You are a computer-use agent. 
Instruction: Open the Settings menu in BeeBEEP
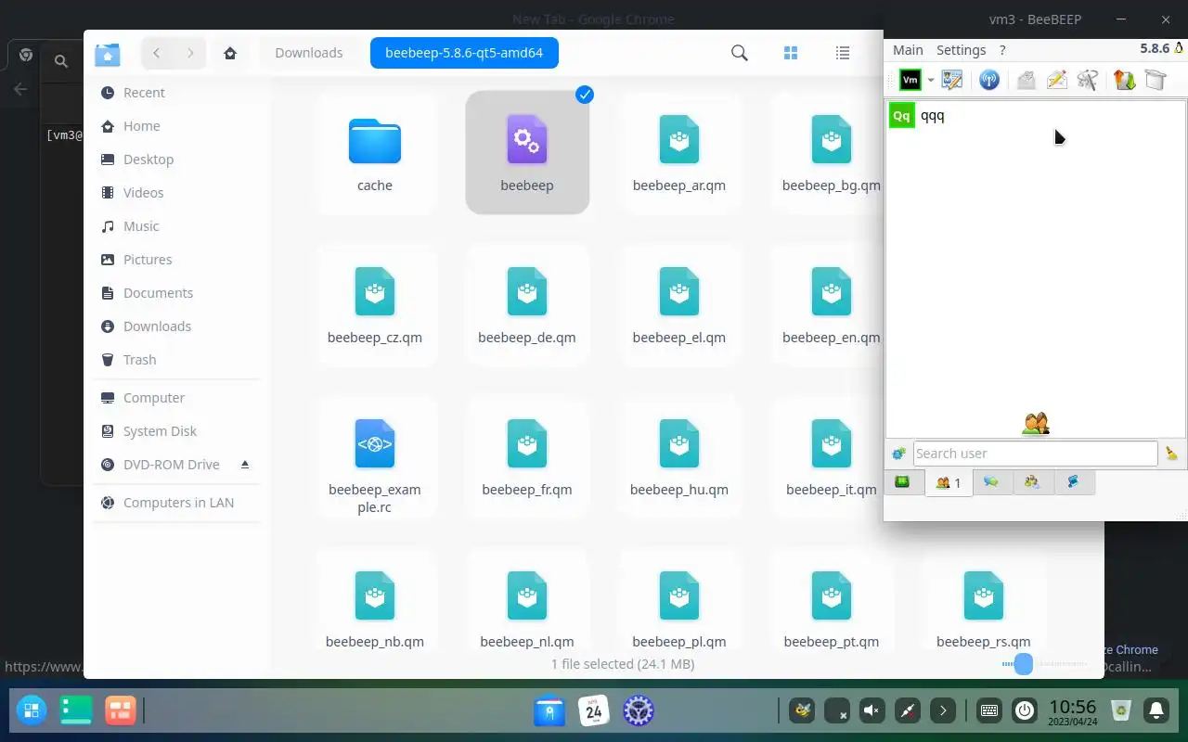pyautogui.click(x=961, y=50)
